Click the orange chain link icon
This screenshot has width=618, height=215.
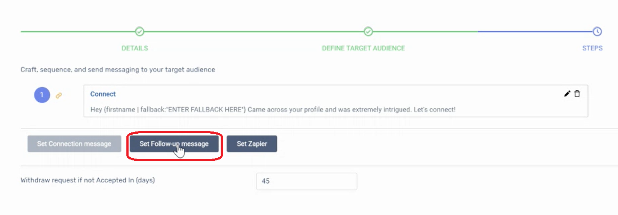(59, 95)
